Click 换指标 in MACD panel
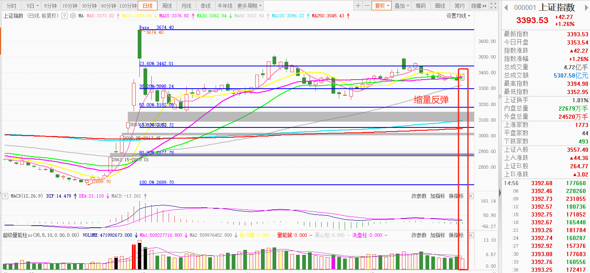Viewport: 590px width, 273px height. tap(456, 196)
